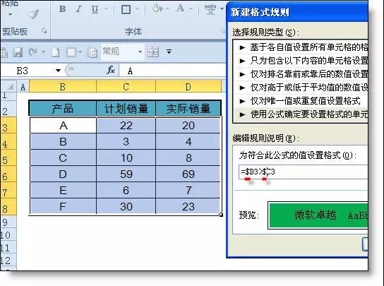This screenshot has height=286, width=384.
Task: Click the formula field with =$D3>$C3
Action: click(304, 172)
